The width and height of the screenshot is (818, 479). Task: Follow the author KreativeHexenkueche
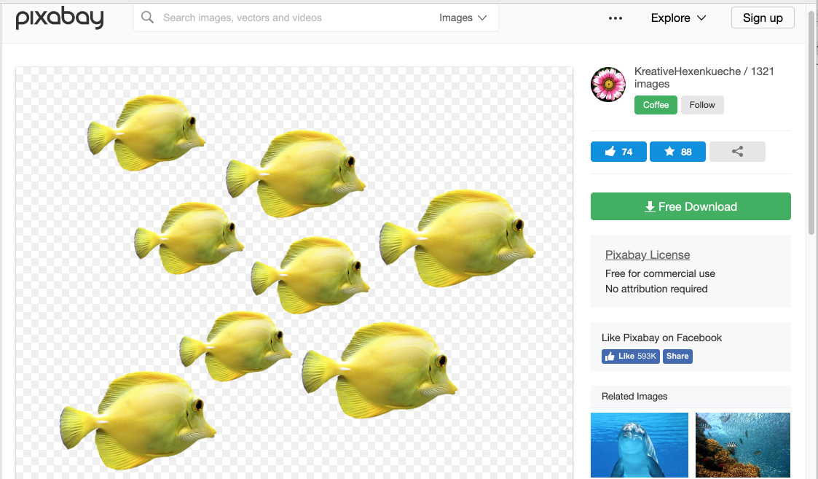[702, 105]
